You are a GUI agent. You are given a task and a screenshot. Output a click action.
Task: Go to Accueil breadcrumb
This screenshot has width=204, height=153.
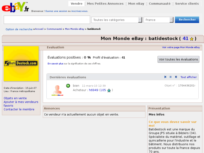coord(39,29)
